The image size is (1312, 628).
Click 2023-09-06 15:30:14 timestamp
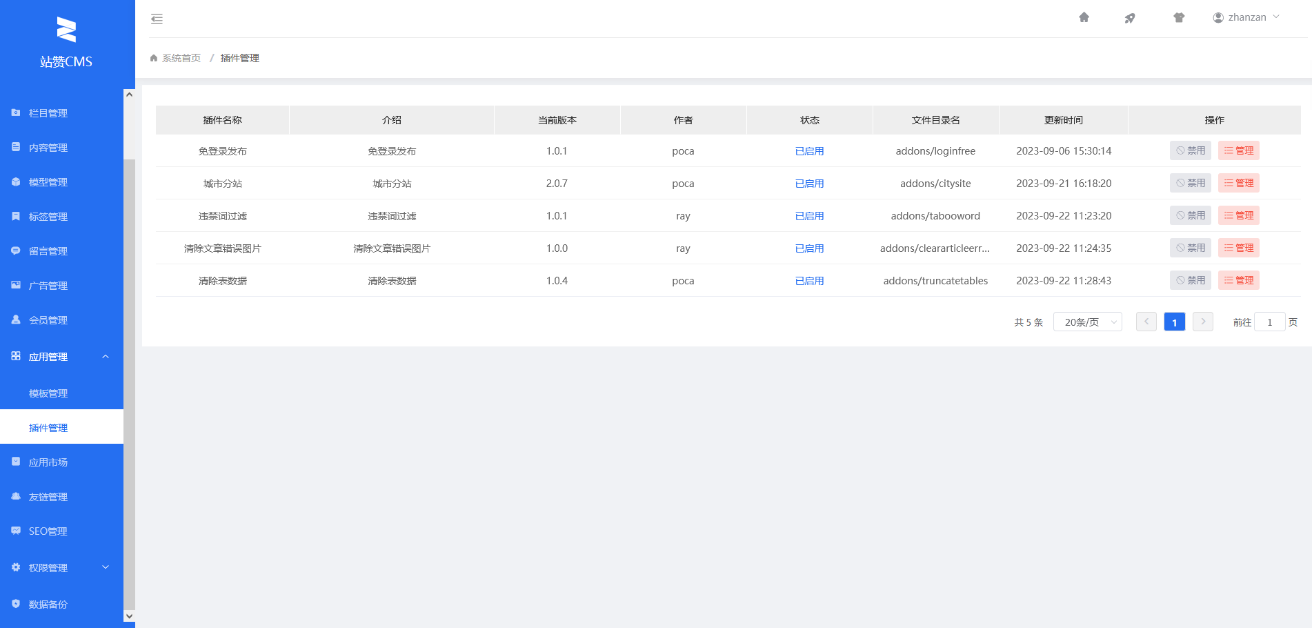(1064, 151)
